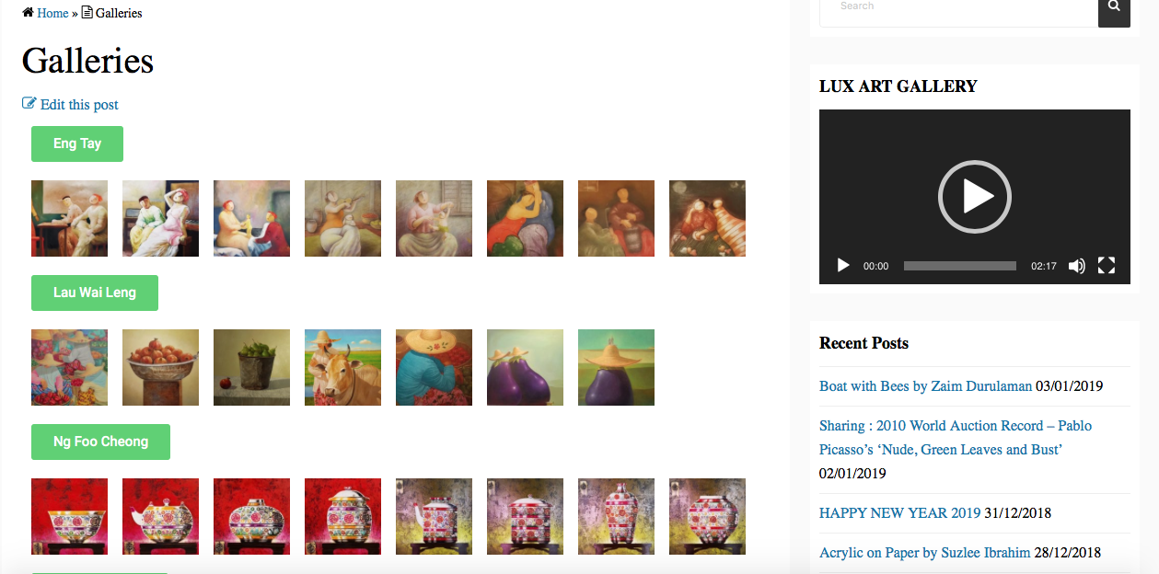This screenshot has width=1159, height=574.
Task: Click the large play circle on video
Action: pos(975,197)
